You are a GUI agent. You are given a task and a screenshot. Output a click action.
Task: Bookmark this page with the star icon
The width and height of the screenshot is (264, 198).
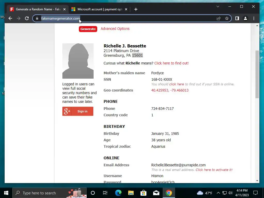(227, 18)
